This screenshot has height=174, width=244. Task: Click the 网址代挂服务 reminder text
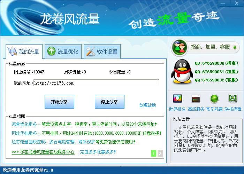click(x=24, y=133)
